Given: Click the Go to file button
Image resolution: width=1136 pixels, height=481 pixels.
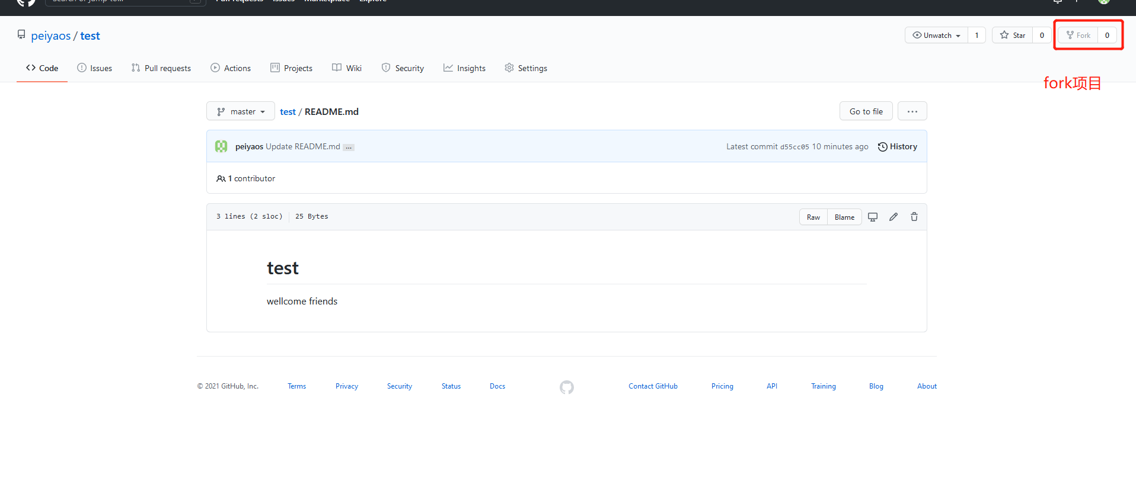Looking at the screenshot, I should click(866, 111).
